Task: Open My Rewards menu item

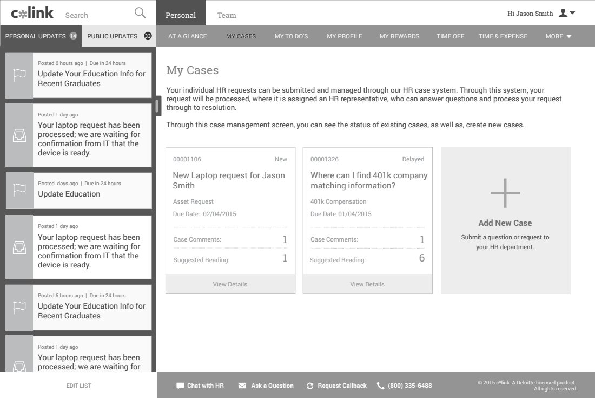Action: tap(399, 36)
